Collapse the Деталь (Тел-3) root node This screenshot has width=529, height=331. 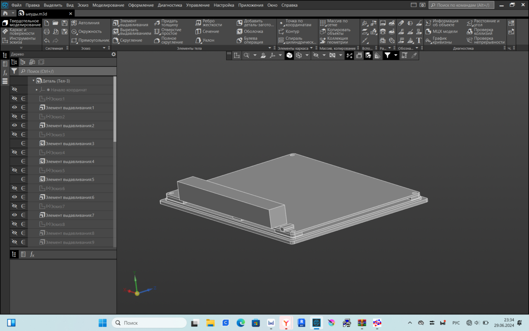pos(33,81)
